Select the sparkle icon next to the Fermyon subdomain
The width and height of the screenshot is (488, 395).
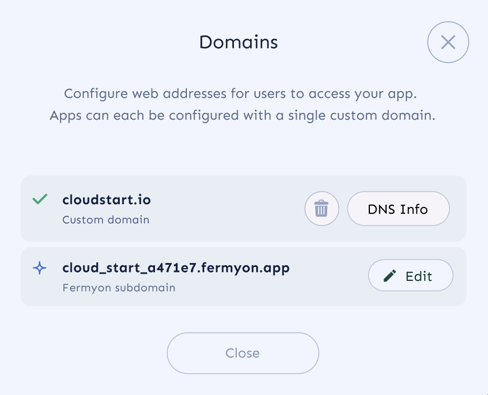click(39, 268)
